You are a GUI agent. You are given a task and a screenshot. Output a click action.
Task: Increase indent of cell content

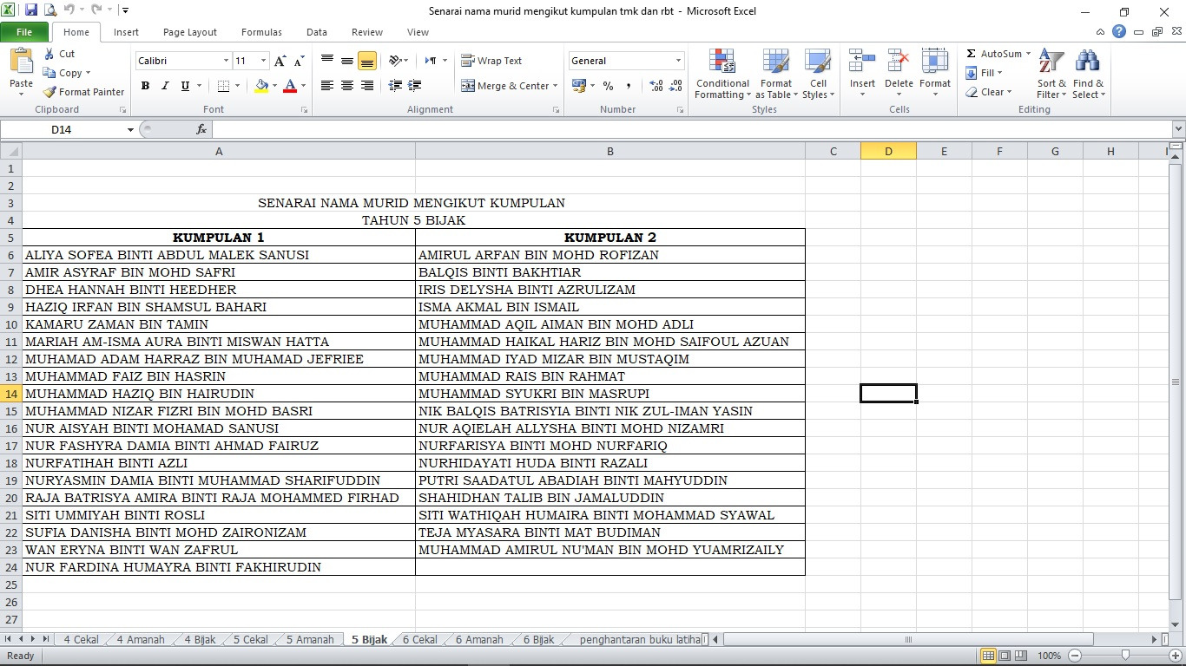click(x=415, y=86)
